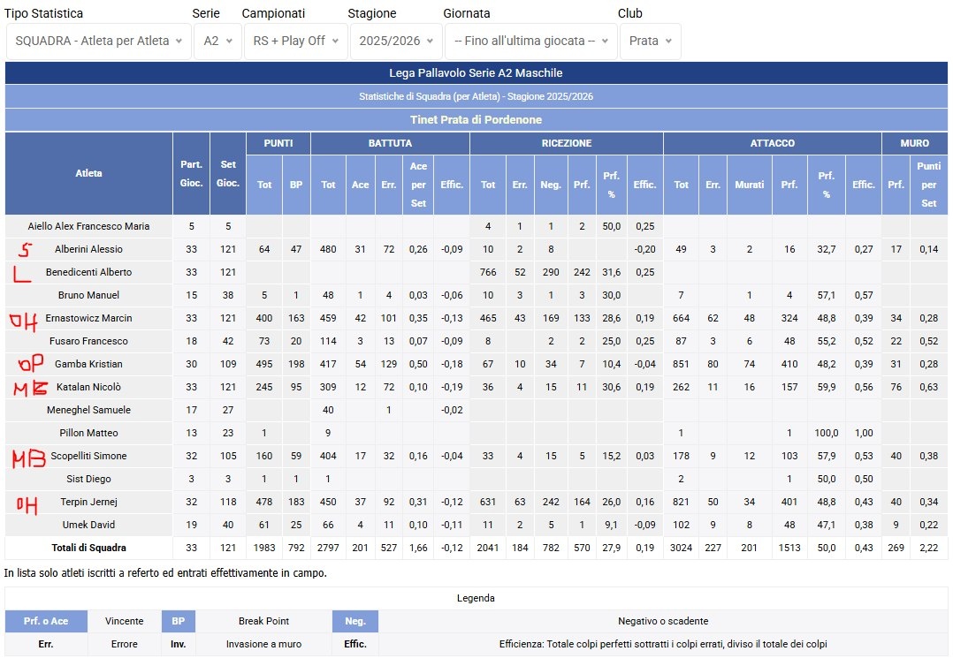This screenshot has height=666, width=953.
Task: Open the Campionati RS + Play Off dropdown
Action: coord(296,42)
